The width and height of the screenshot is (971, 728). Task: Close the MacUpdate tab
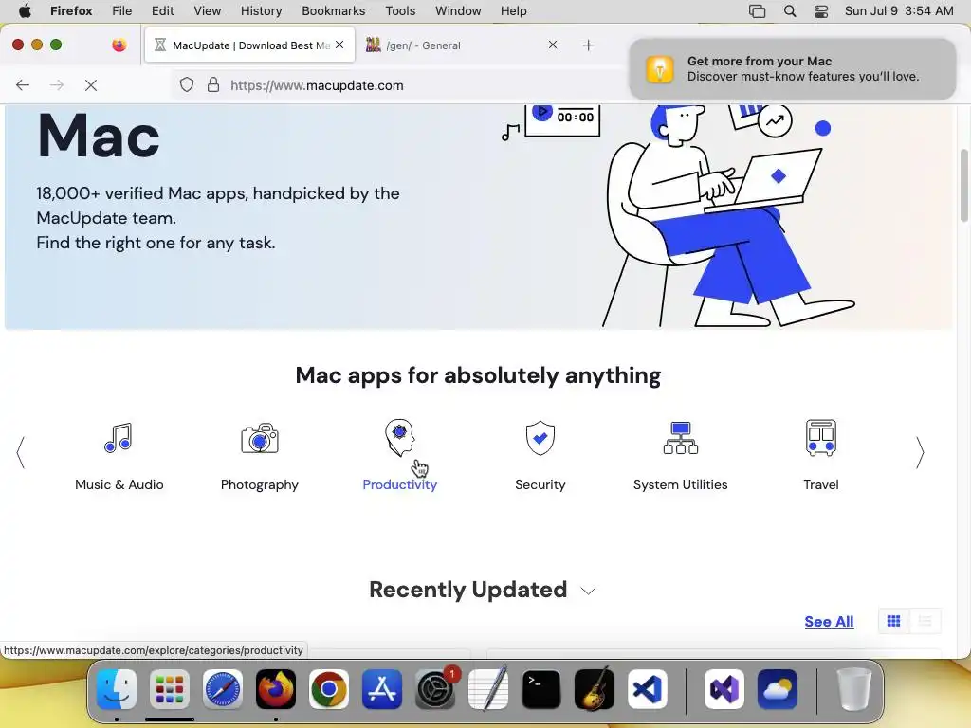pyautogui.click(x=339, y=45)
